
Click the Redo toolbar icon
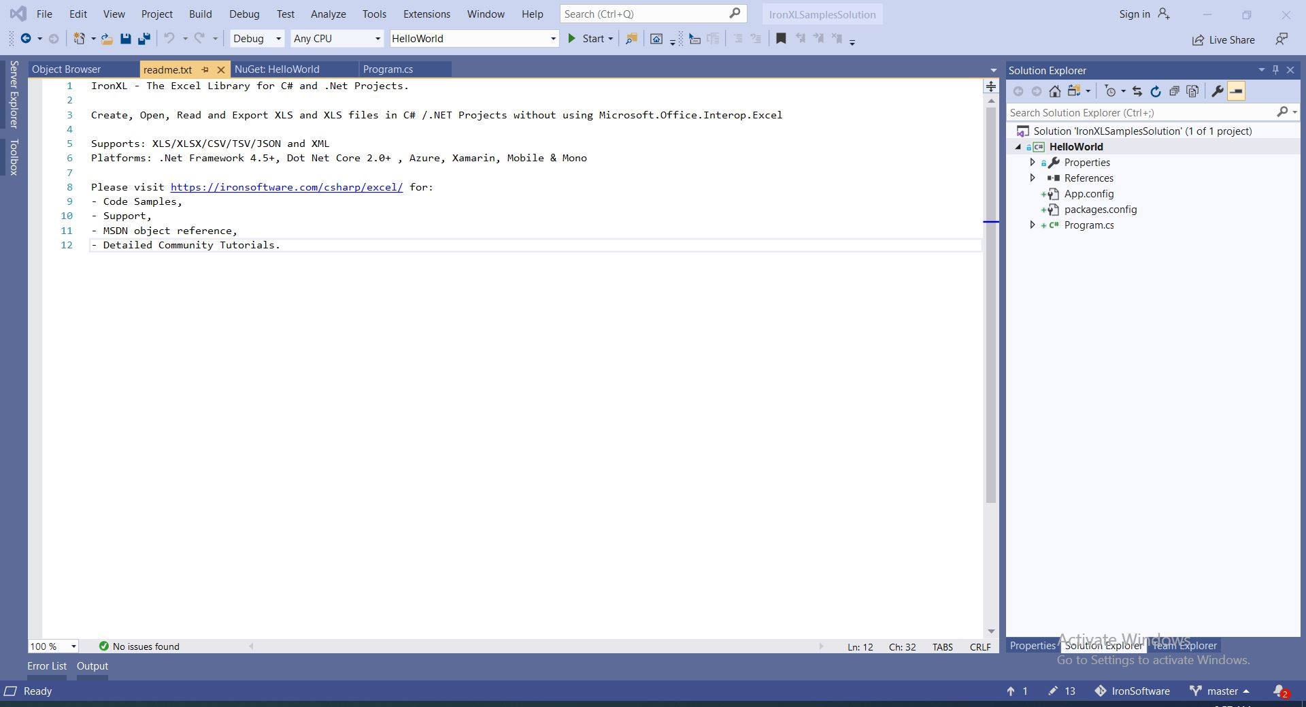(x=199, y=39)
